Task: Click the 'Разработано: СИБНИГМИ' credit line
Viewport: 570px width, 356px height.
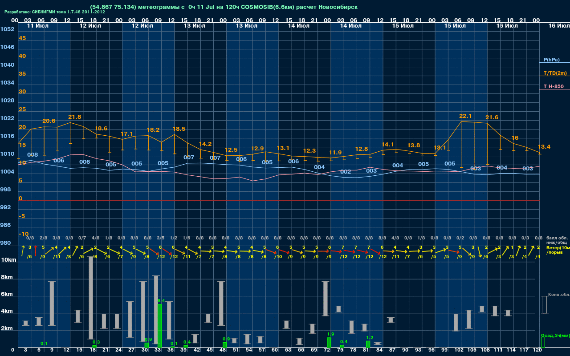Action: (55, 12)
